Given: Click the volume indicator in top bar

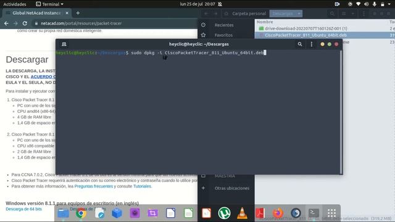Looking at the screenshot, I should [366, 4].
